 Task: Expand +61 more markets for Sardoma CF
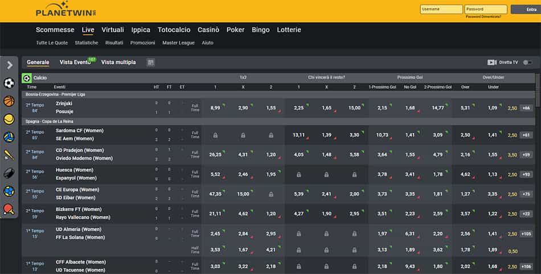coord(526,135)
